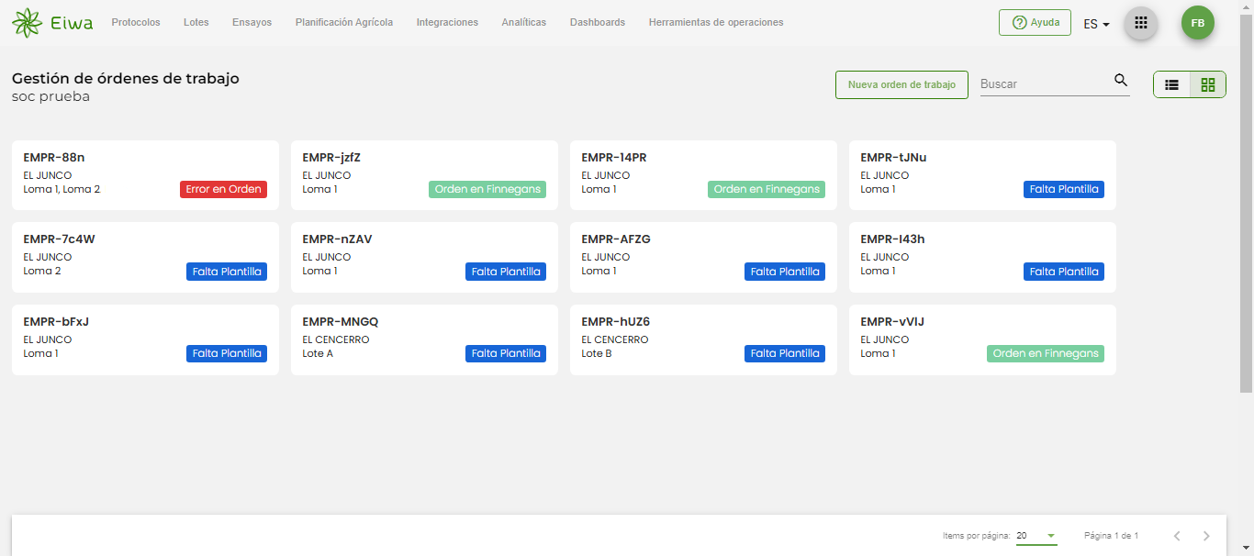Click Nueva orden de trabajo button
1254x556 pixels.
click(x=901, y=84)
